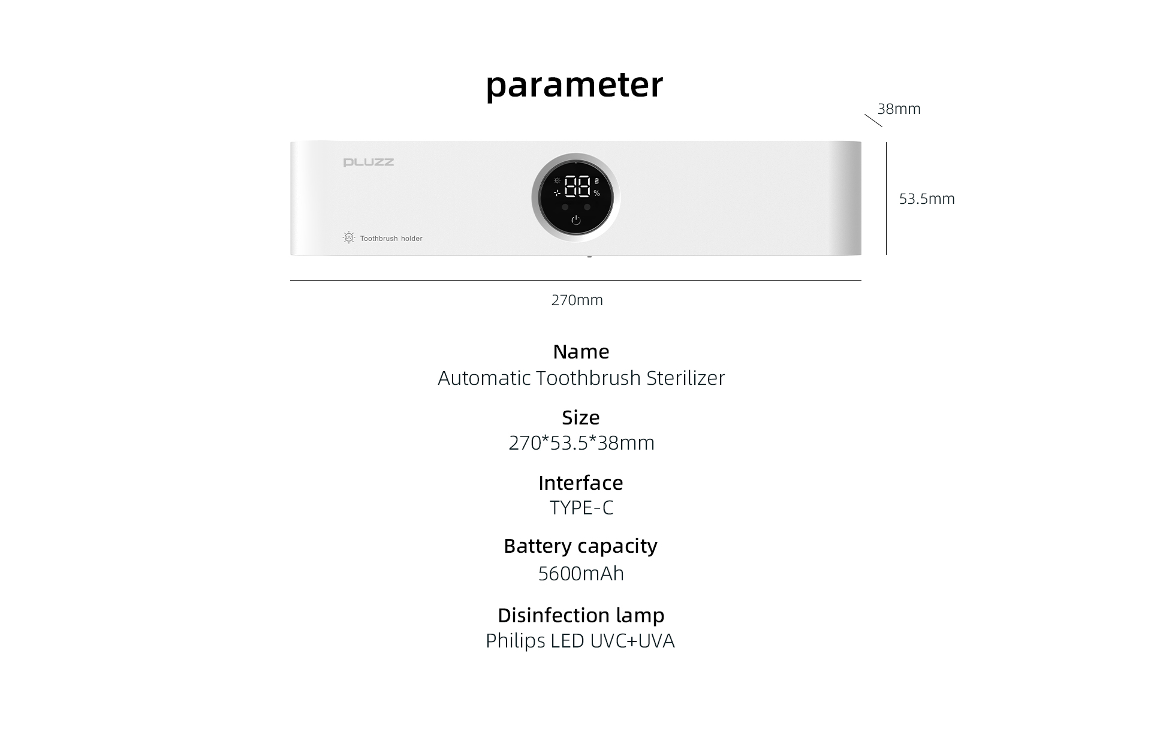This screenshot has width=1151, height=732.
Task: Tap the left dark sensor dot on display
Action: pos(565,207)
